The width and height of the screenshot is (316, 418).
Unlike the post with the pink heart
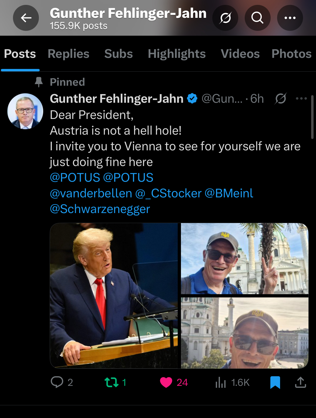click(166, 382)
